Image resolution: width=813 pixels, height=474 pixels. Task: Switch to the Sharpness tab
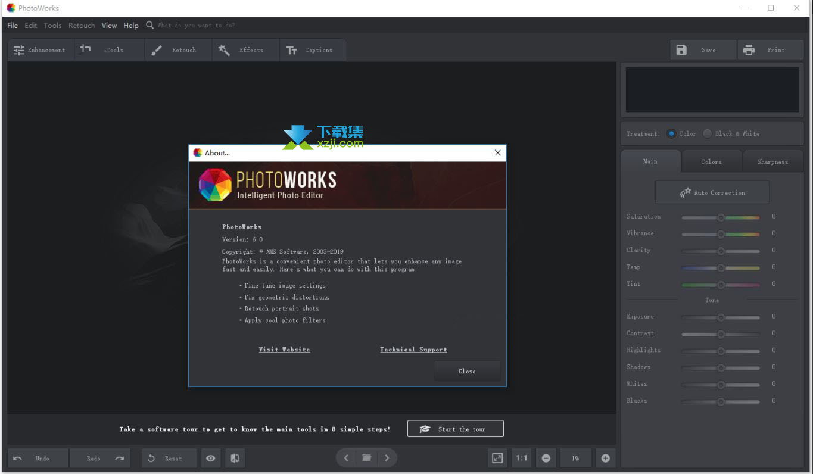click(772, 161)
